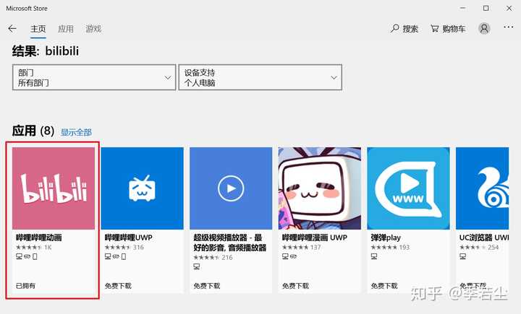Close the Microsoft Store window
This screenshot has width=521, height=314.
[x=509, y=8]
